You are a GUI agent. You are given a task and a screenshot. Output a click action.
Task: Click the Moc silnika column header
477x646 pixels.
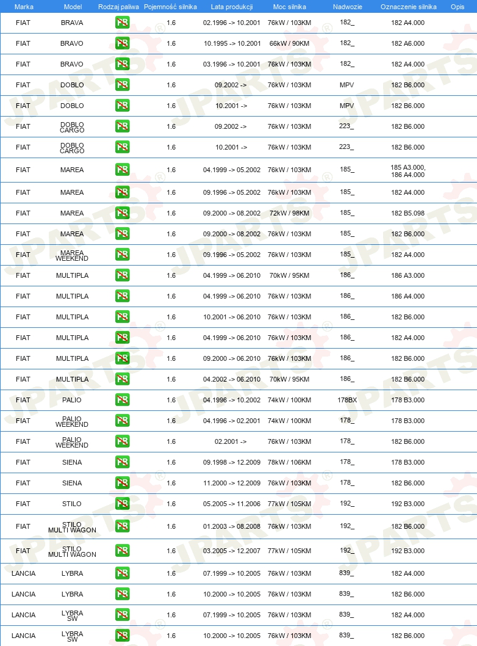pyautogui.click(x=289, y=7)
